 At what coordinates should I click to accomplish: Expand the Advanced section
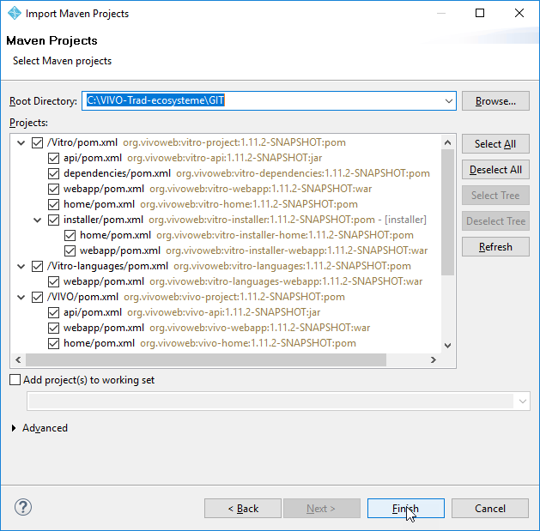pos(14,428)
